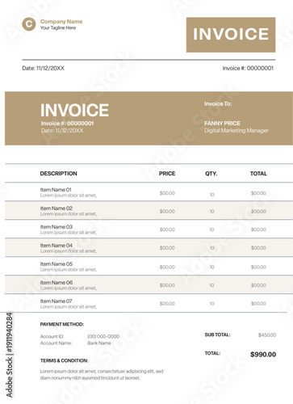Select 'Item Name 02' in the table
This screenshot has width=293, height=404.
click(57, 208)
